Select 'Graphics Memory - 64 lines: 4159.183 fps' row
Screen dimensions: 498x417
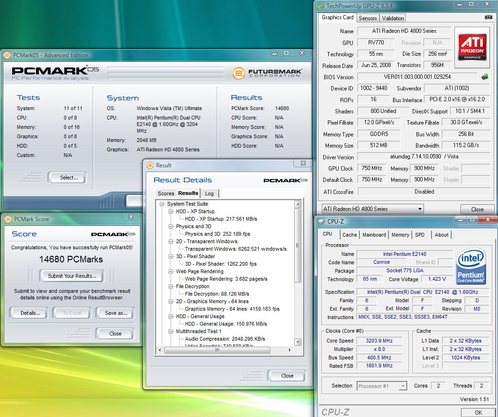(x=232, y=309)
